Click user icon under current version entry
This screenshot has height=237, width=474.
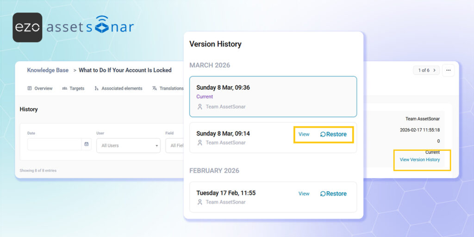pyautogui.click(x=200, y=106)
